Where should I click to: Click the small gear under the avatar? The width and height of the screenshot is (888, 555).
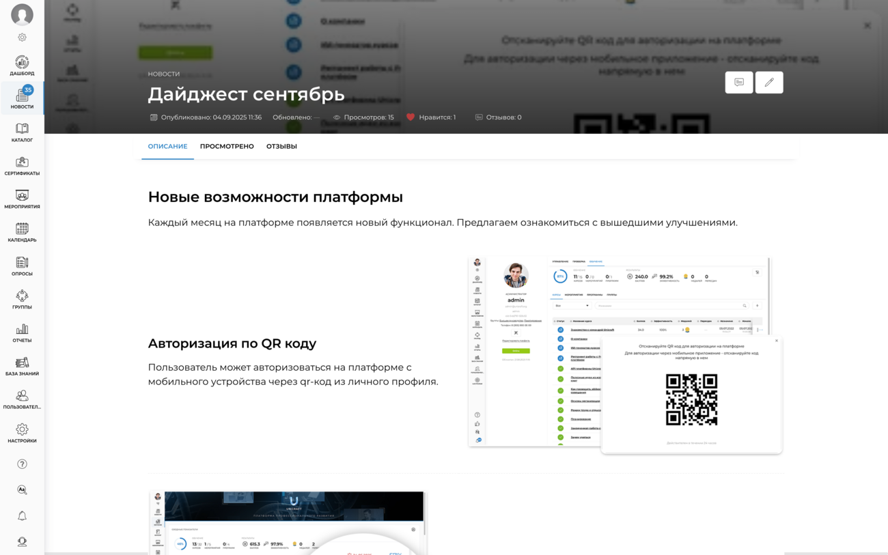click(22, 38)
